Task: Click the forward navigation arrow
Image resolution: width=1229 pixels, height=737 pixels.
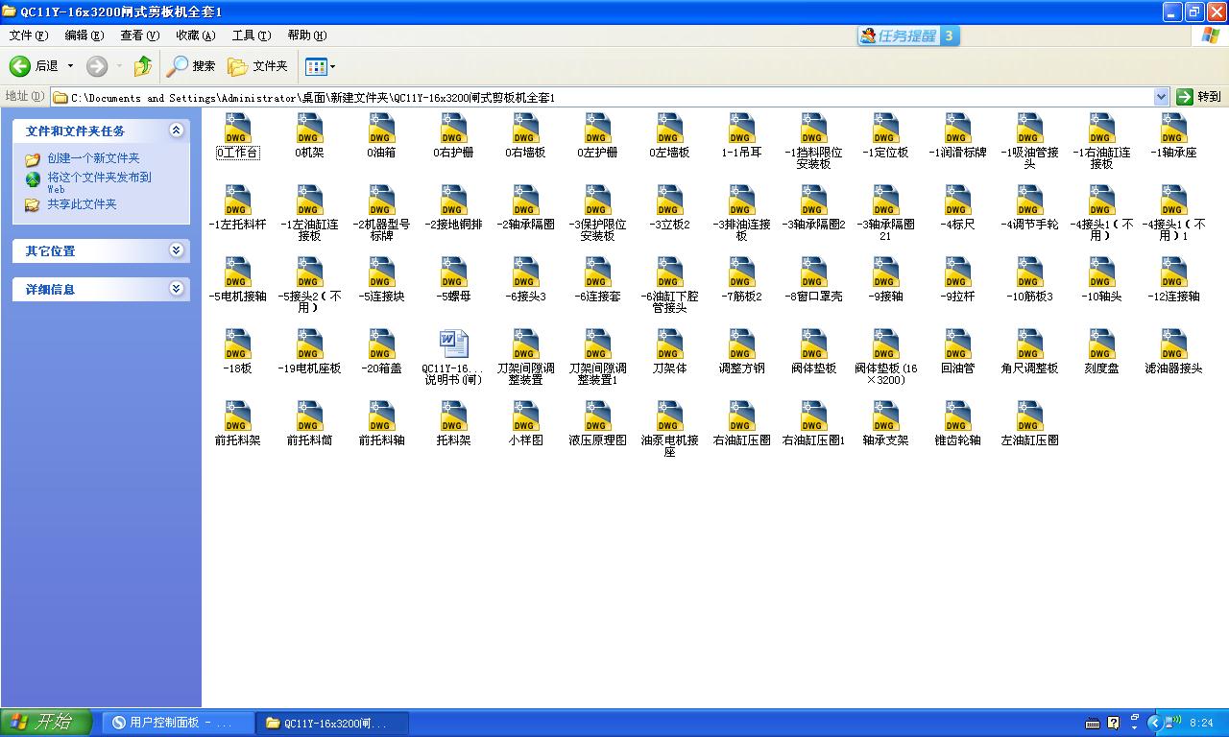Action: click(x=96, y=66)
